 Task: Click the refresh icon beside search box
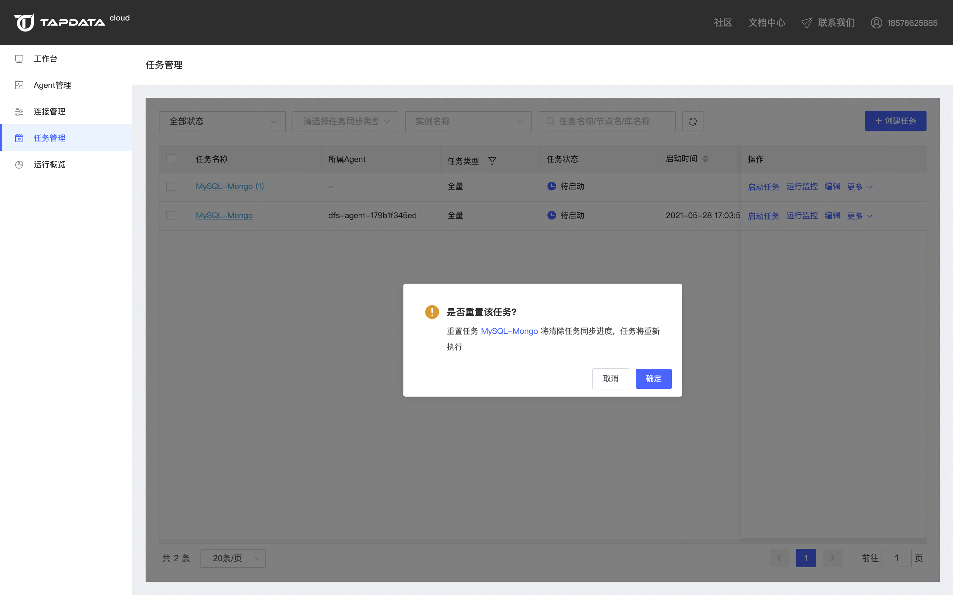coord(693,122)
